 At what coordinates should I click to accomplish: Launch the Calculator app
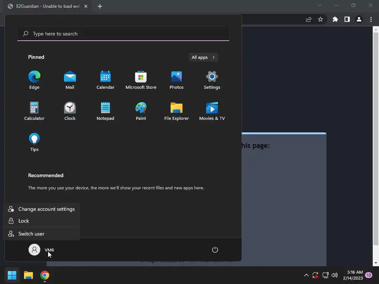click(34, 111)
